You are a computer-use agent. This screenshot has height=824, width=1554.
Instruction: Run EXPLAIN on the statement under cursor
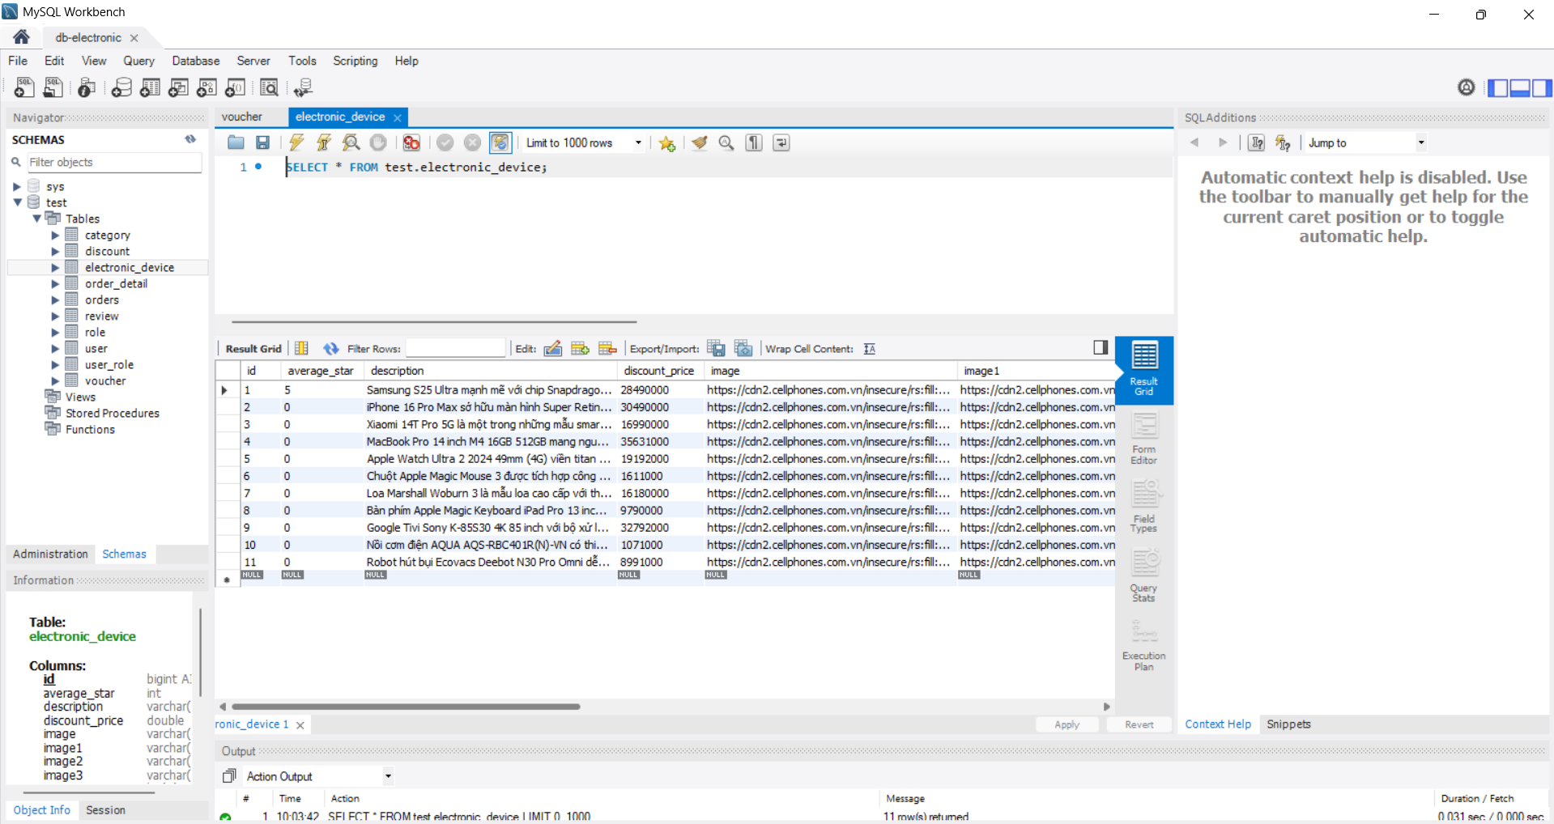tap(351, 142)
